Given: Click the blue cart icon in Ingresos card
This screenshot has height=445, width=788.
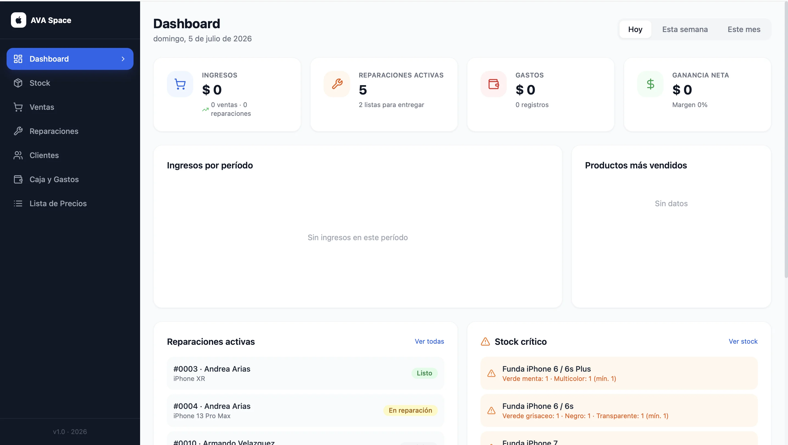Looking at the screenshot, I should click(x=180, y=84).
